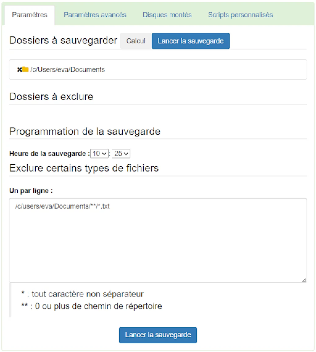Click the Dossiers à exclure heading
316x352 pixels.
click(51, 97)
